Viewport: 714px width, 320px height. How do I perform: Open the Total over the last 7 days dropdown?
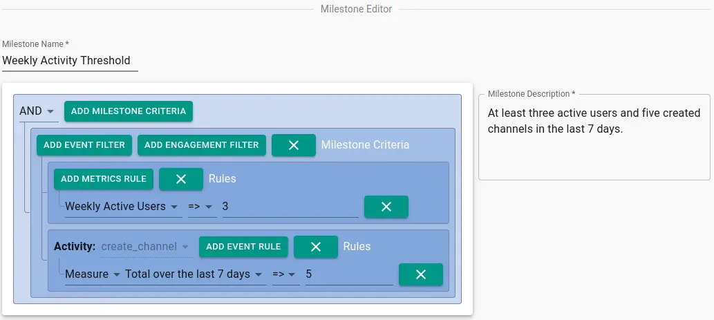pyautogui.click(x=194, y=274)
